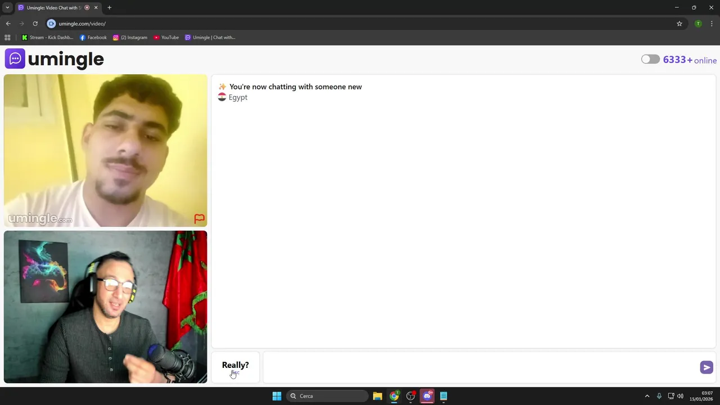Send the message with the purple arrow
Image resolution: width=720 pixels, height=405 pixels.
pos(706,367)
